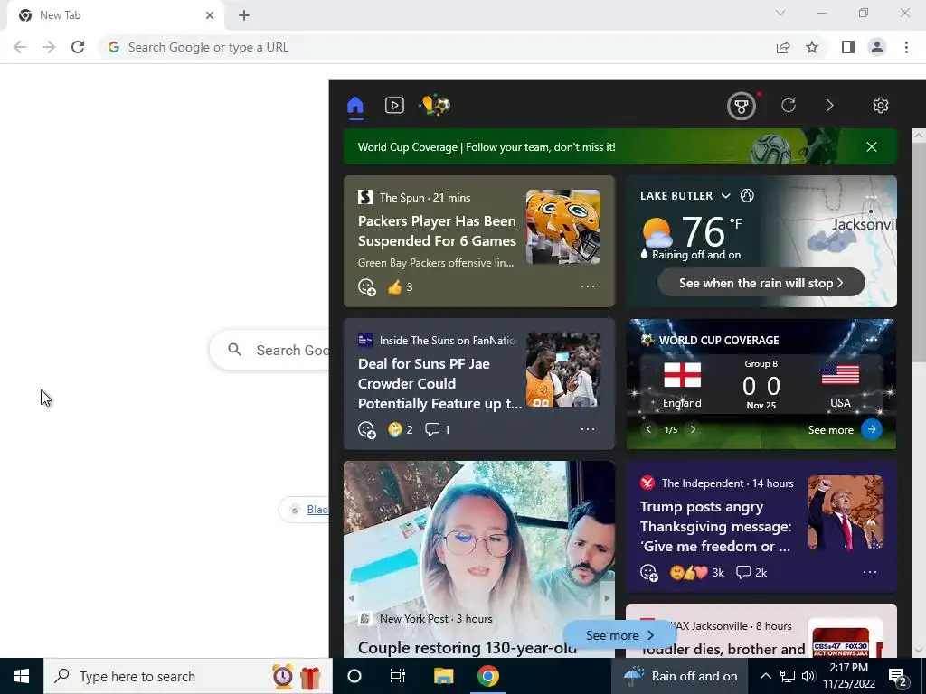Add reaction to the Independent article
The width and height of the screenshot is (926, 694).
click(x=649, y=573)
